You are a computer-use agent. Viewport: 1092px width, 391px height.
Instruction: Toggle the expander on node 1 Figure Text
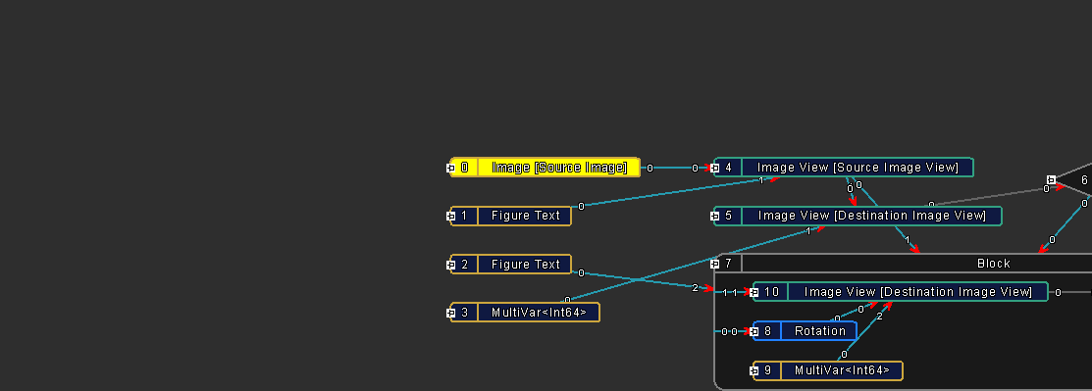tap(450, 217)
